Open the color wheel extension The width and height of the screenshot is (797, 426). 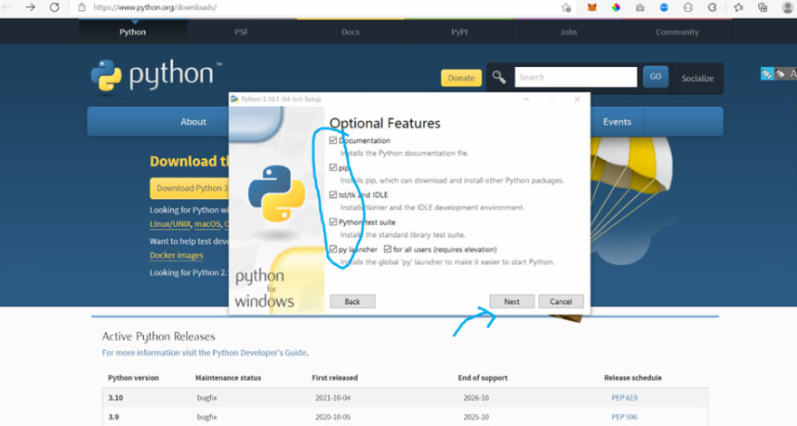tap(616, 7)
